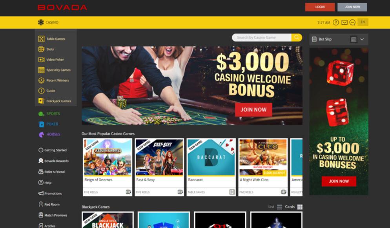Open the help question mark icon
Viewport: 390px width, 228px height.
(336, 22)
